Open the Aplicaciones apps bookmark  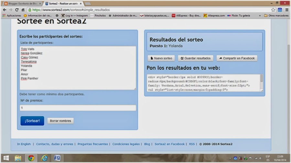[12, 15]
